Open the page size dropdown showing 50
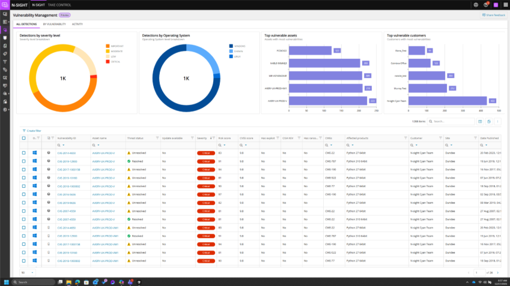The image size is (510, 286). coord(28,272)
